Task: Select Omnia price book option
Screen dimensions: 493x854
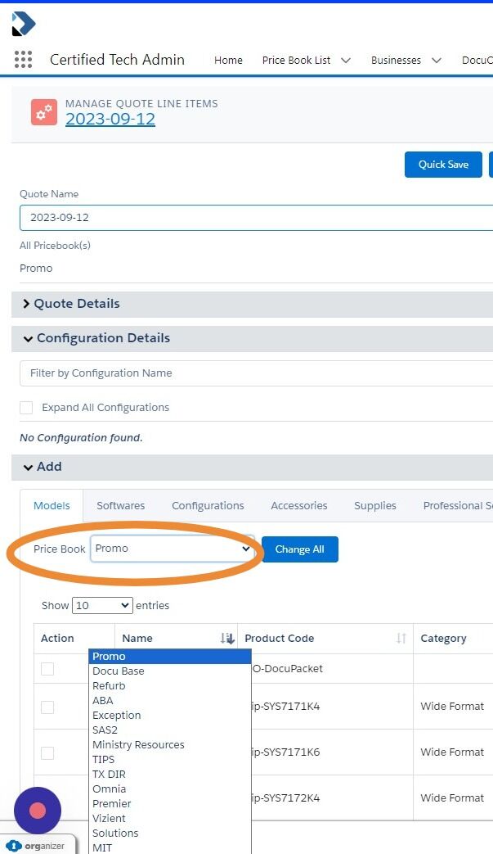Action: (169, 788)
